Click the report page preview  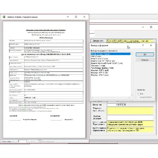click(x=45, y=79)
